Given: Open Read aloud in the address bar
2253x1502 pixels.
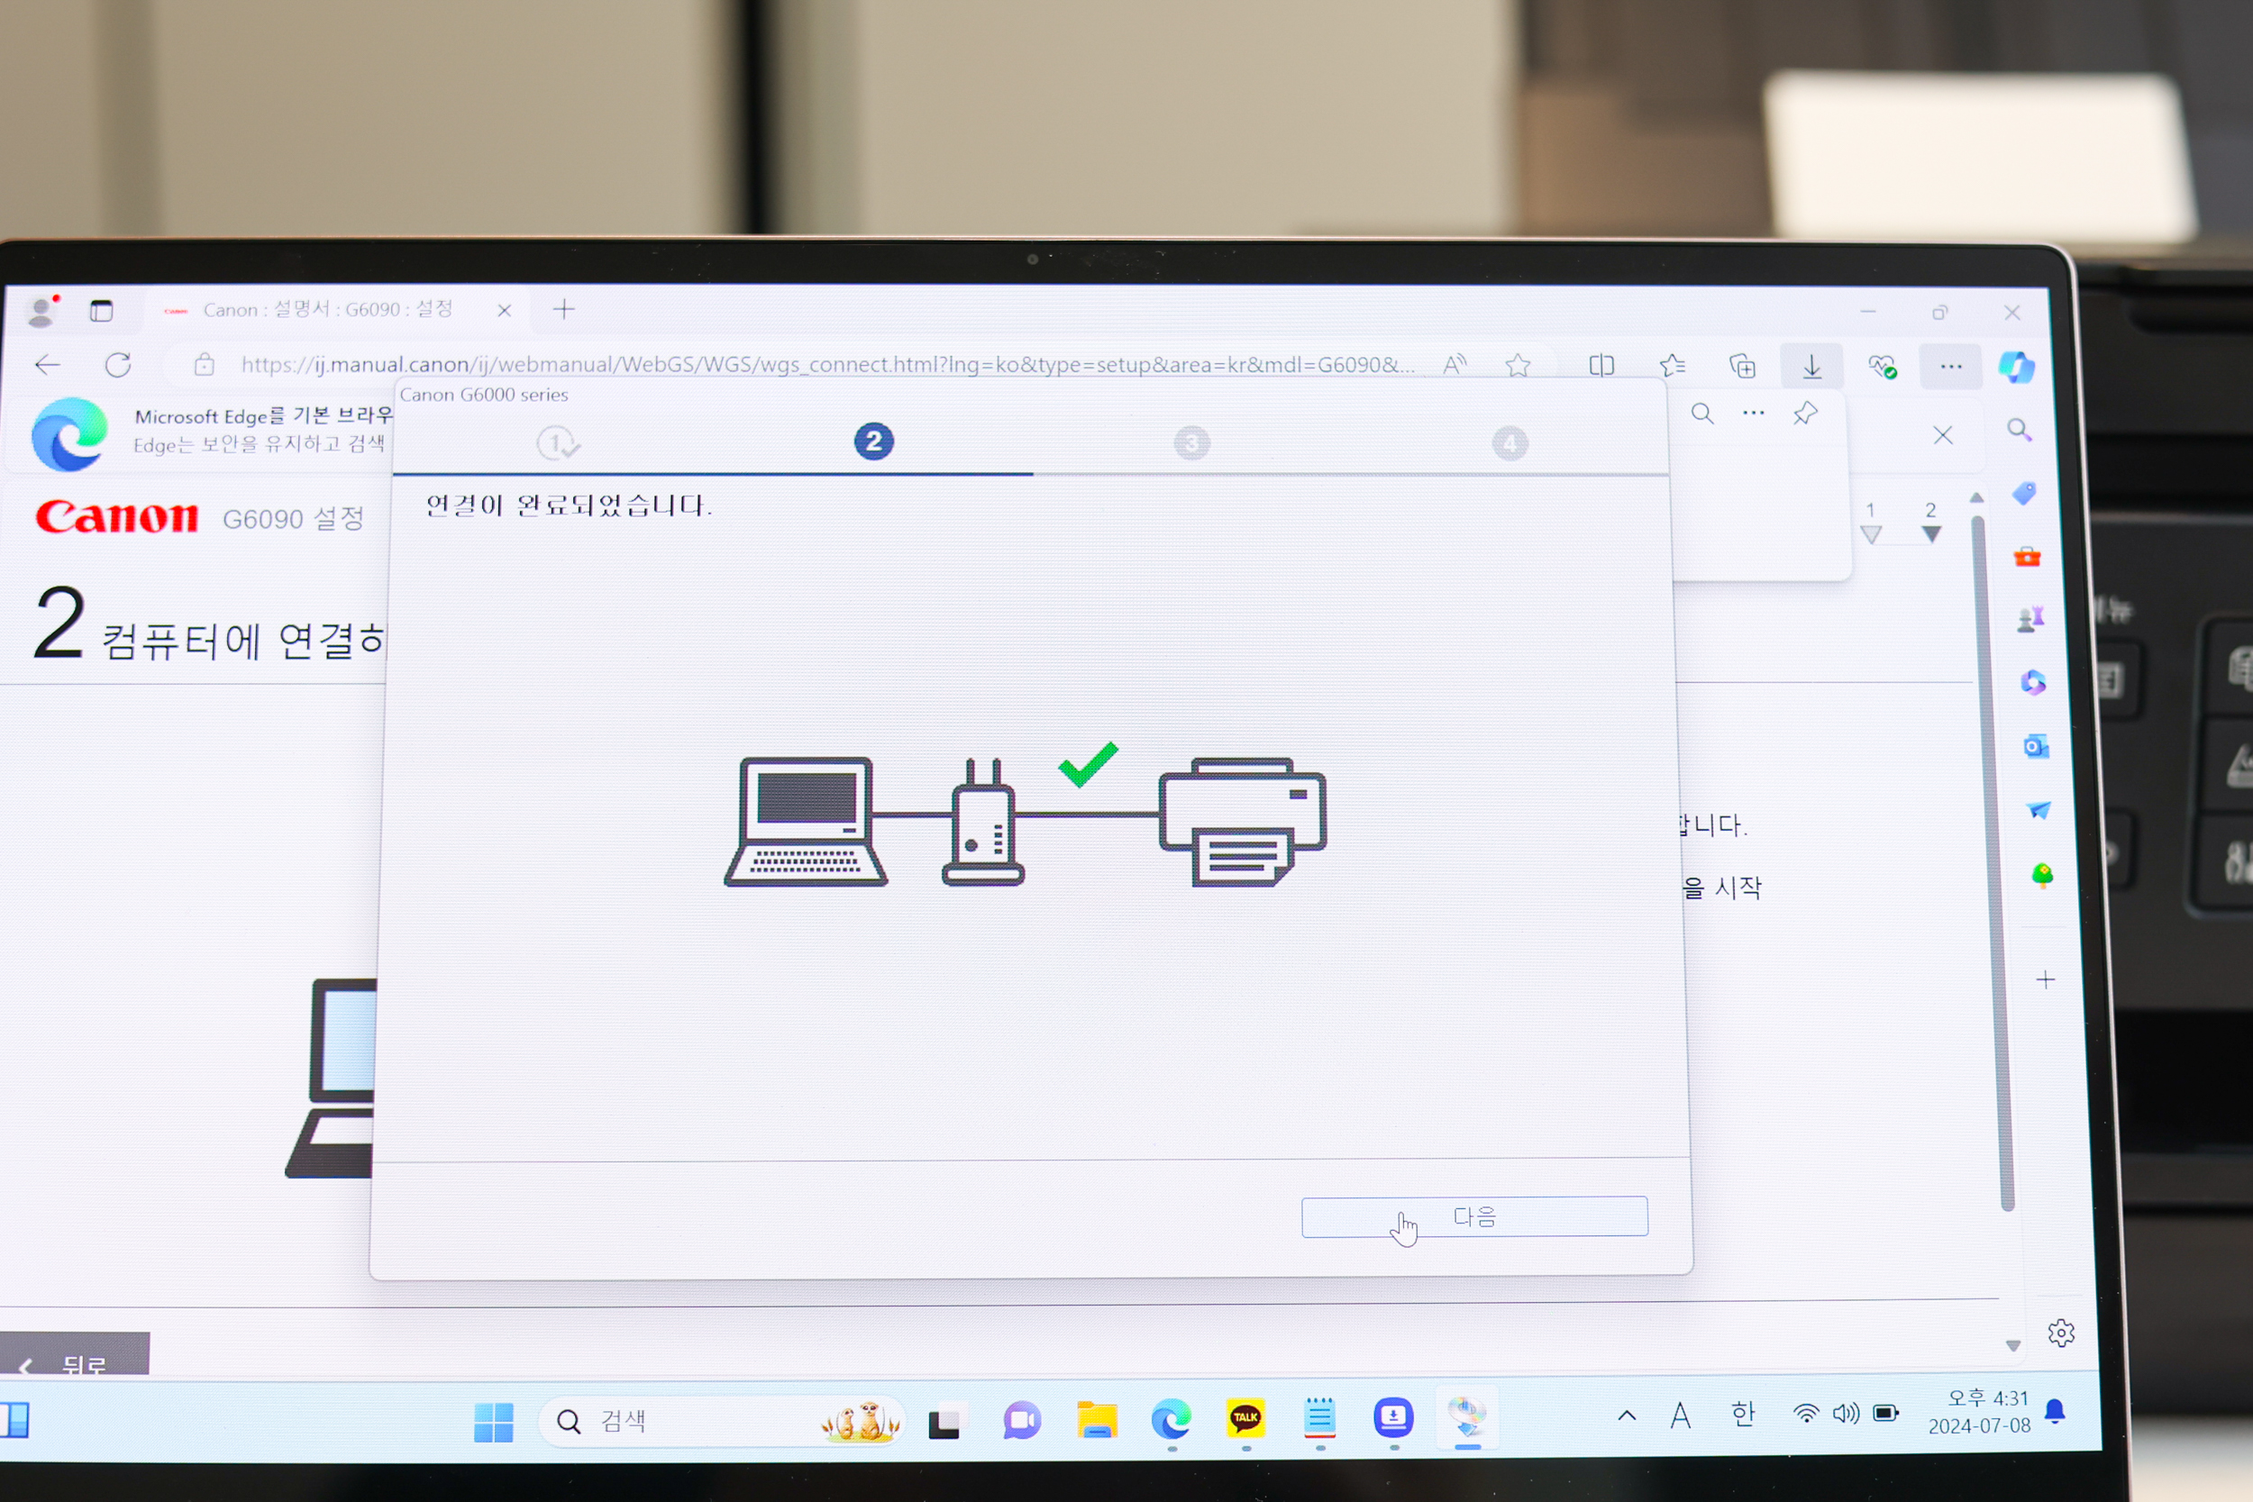Looking at the screenshot, I should [1455, 365].
